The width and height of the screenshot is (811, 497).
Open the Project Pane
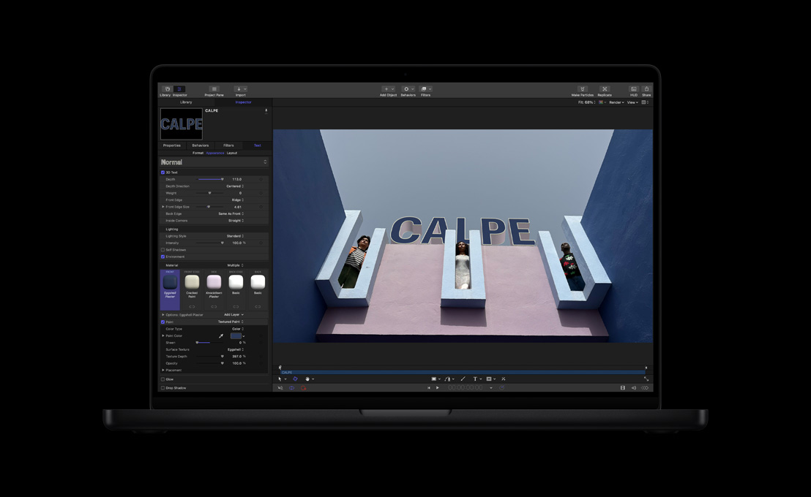pos(214,88)
